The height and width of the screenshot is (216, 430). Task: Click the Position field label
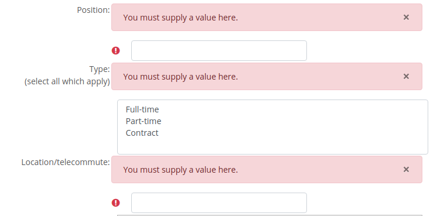[x=93, y=10]
